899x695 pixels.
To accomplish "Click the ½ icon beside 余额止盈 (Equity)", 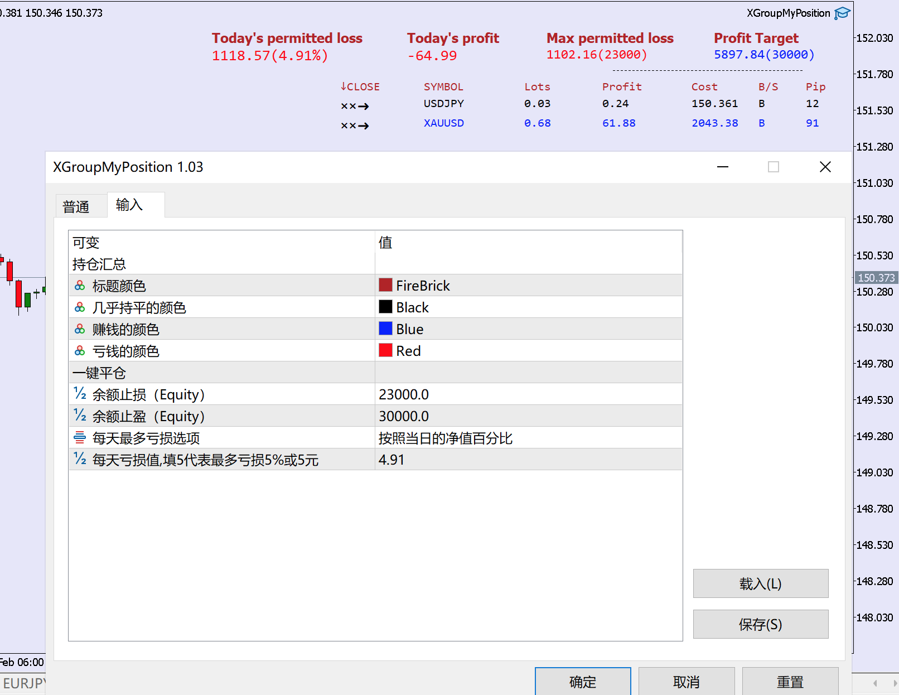I will (x=80, y=416).
